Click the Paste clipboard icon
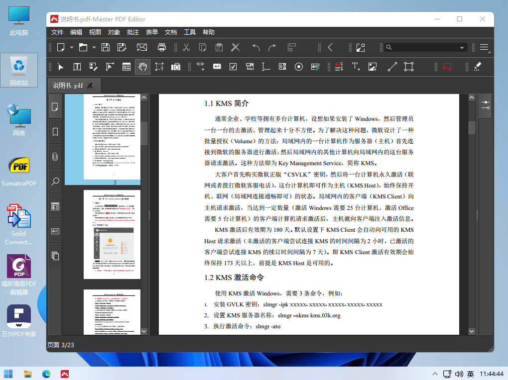508x380 pixels. click(x=219, y=47)
